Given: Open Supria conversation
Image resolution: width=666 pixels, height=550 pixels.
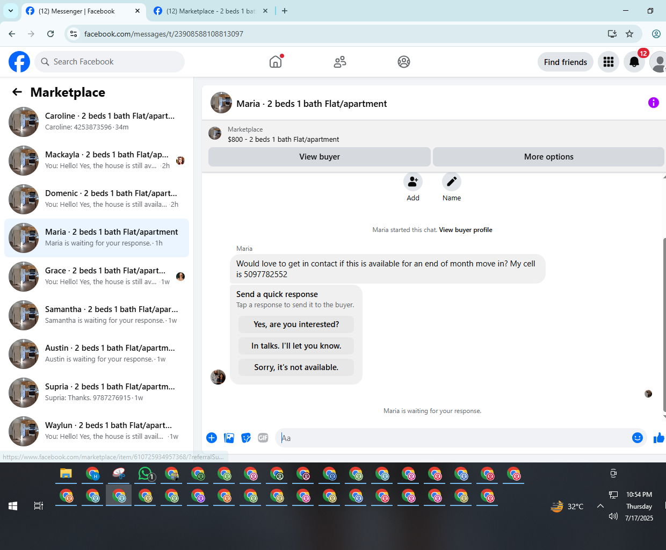Looking at the screenshot, I should click(x=97, y=393).
